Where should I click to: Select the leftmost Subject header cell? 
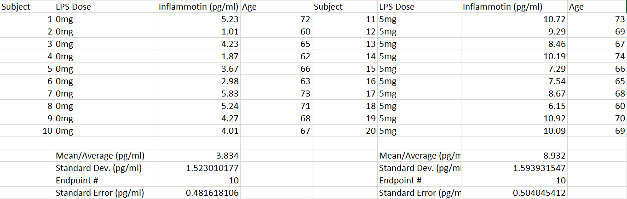pyautogui.click(x=26, y=6)
